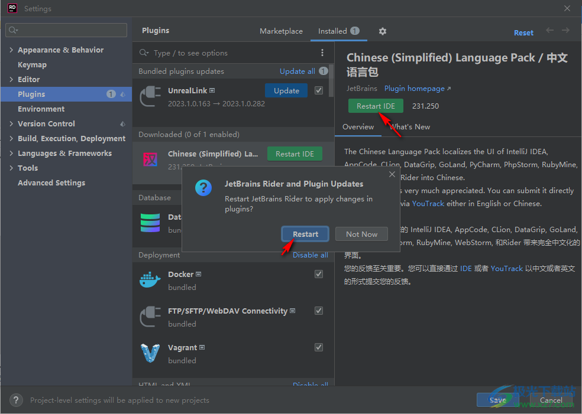This screenshot has width=582, height=414.
Task: Close the Plugin Updates dialog with X
Action: click(x=392, y=174)
